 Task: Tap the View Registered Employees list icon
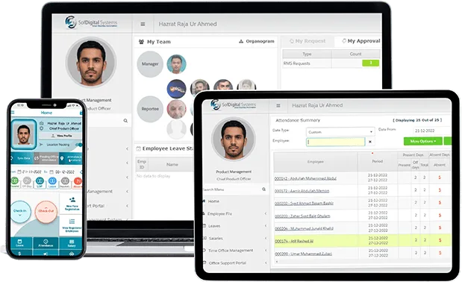[x=72, y=222]
